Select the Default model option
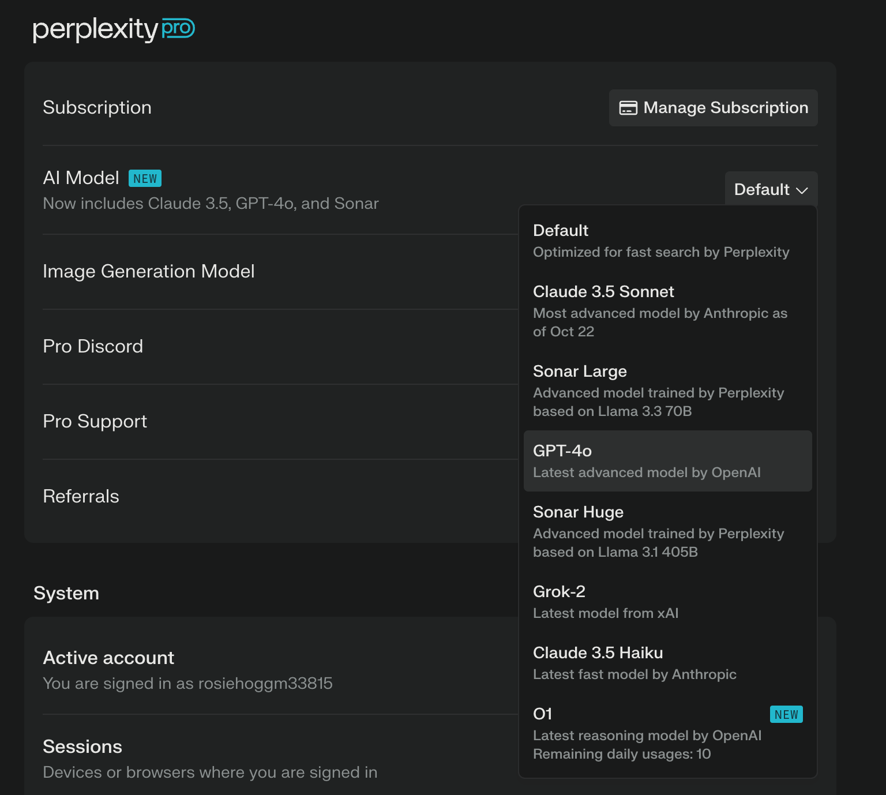The image size is (886, 795). click(667, 241)
